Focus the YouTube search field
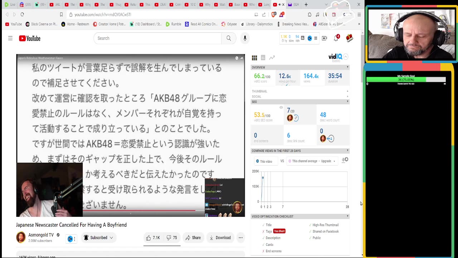 click(x=157, y=38)
